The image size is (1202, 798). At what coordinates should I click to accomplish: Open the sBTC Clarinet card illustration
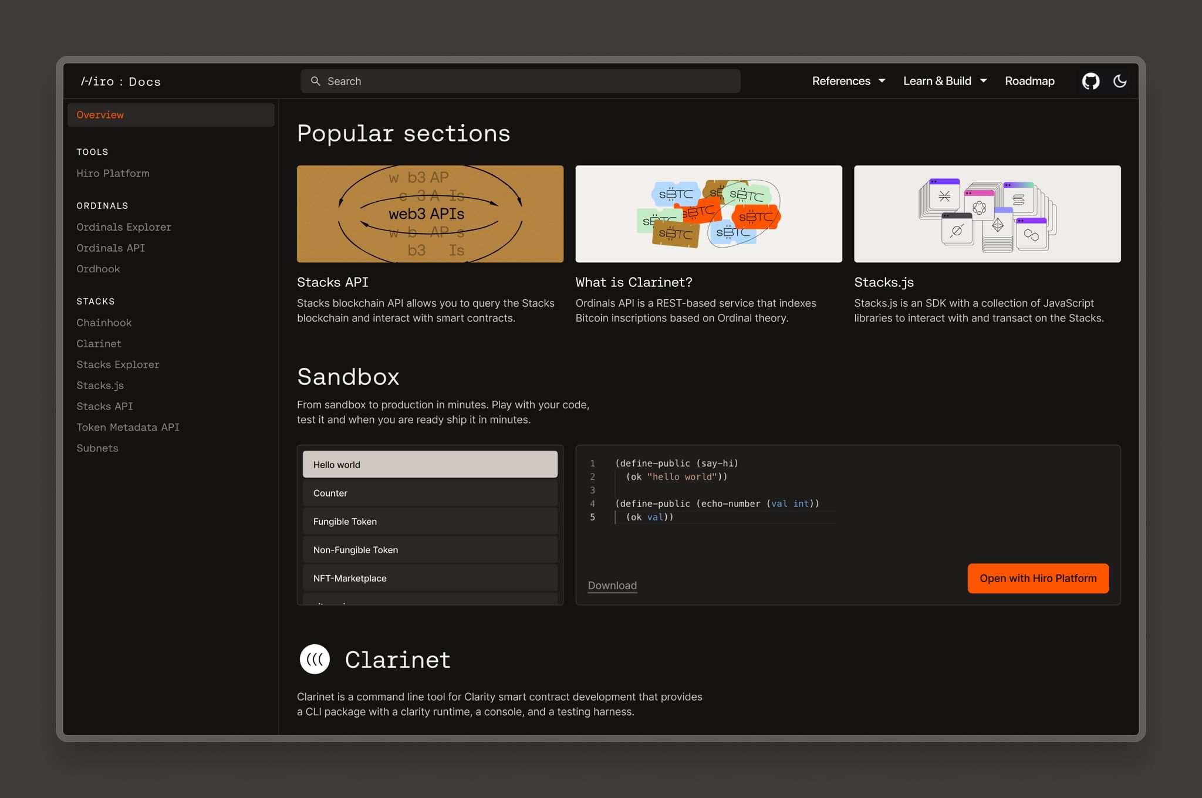pos(708,213)
